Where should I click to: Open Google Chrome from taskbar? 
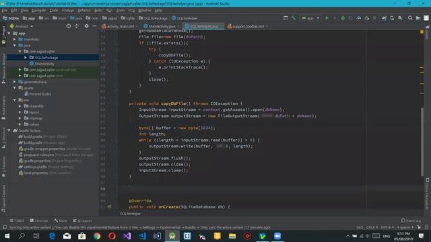click(97, 236)
